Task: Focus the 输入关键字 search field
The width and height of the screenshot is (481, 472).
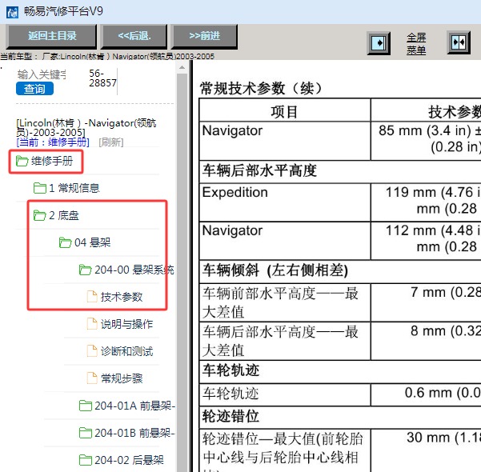Action: (42, 74)
